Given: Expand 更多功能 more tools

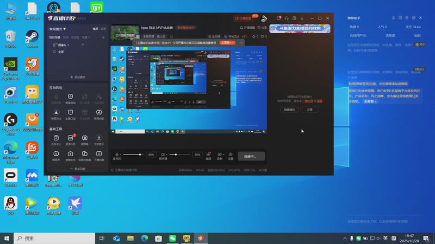Looking at the screenshot, I should tap(78, 169).
